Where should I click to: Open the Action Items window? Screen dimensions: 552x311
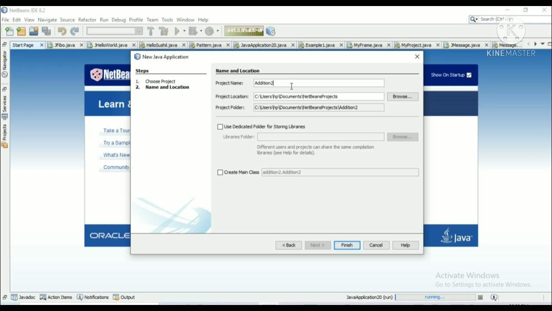click(x=56, y=297)
